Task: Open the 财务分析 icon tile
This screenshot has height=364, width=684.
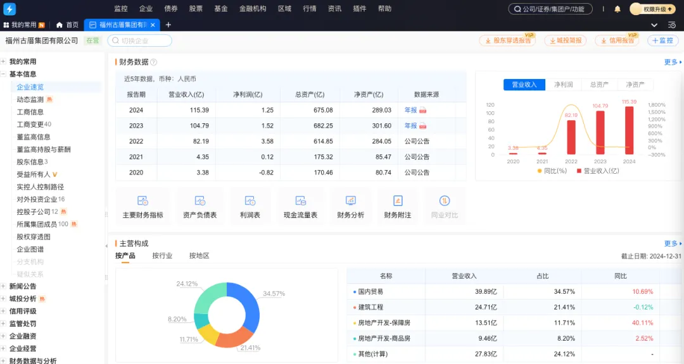Action: pos(350,207)
